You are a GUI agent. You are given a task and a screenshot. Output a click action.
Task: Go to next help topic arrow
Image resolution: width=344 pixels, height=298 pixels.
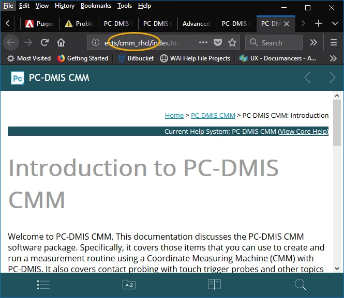(332, 77)
